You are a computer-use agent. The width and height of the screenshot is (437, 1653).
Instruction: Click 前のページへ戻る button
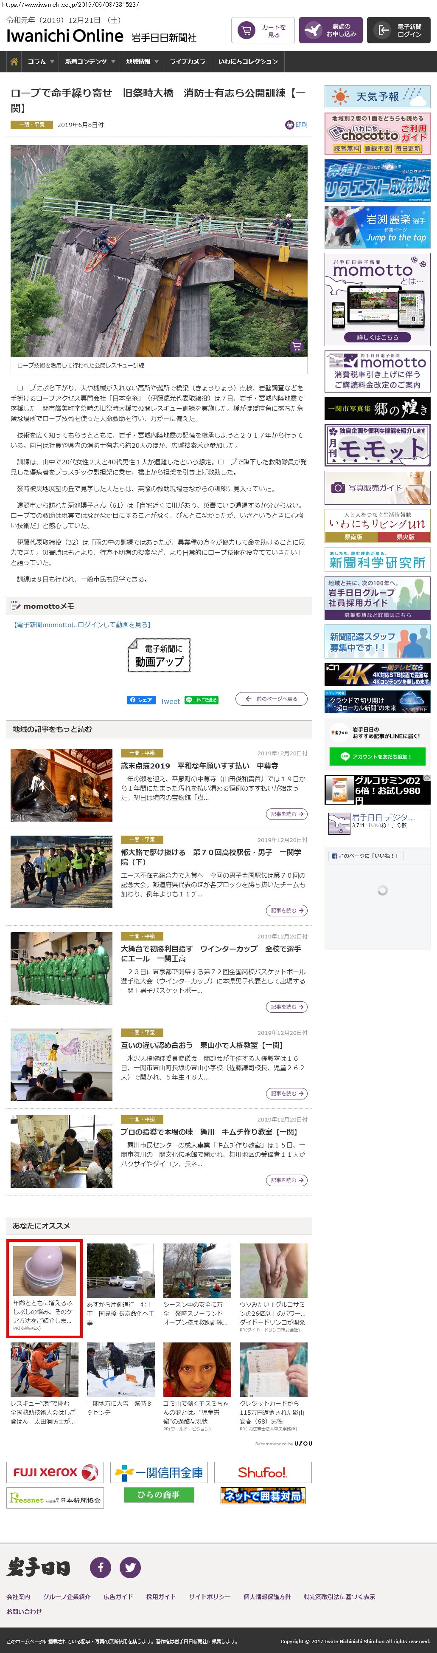[x=271, y=699]
